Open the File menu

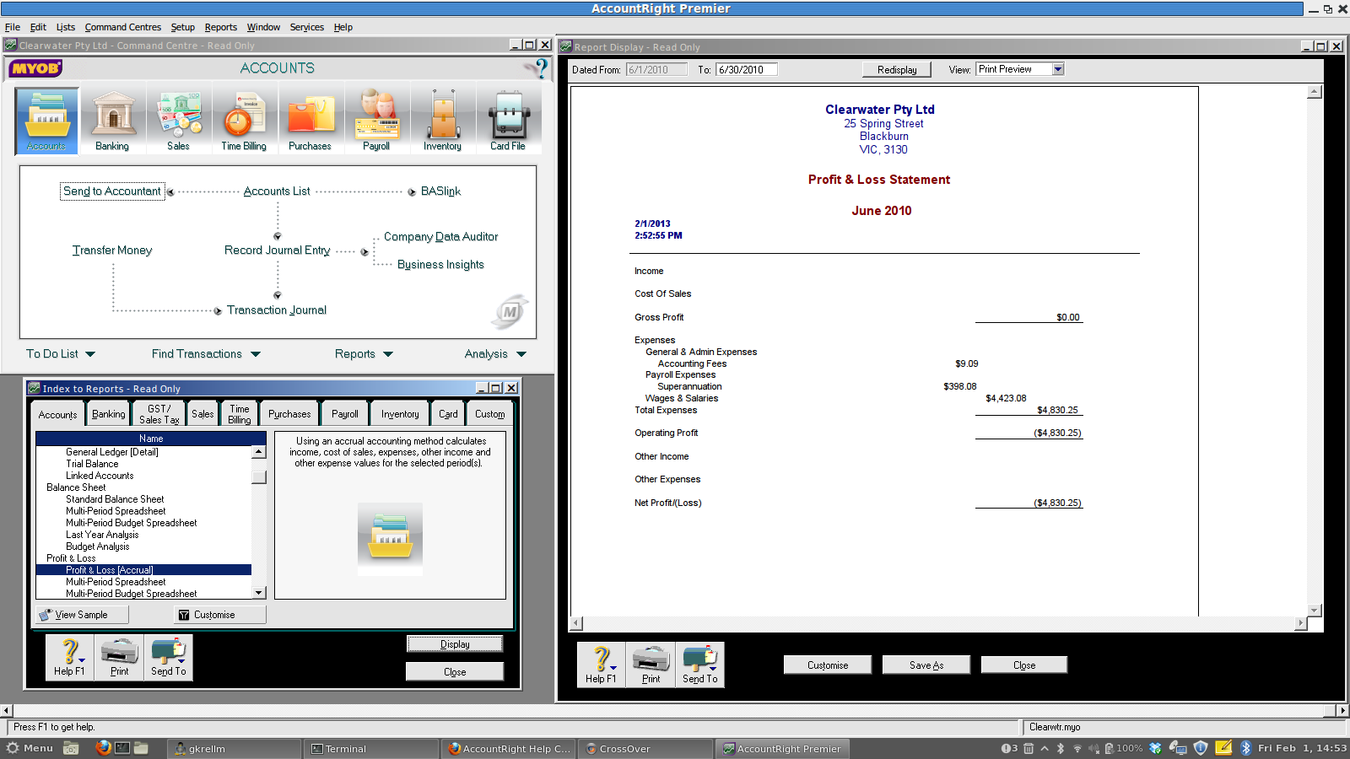click(x=12, y=27)
